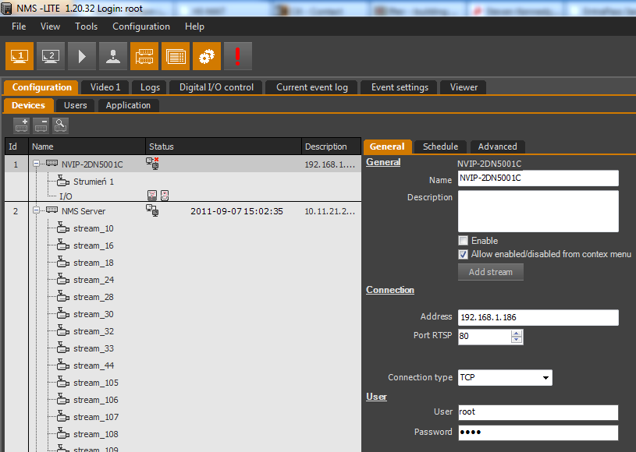Click the Address field 192.168.1.186
The height and width of the screenshot is (452, 636).
[538, 317]
